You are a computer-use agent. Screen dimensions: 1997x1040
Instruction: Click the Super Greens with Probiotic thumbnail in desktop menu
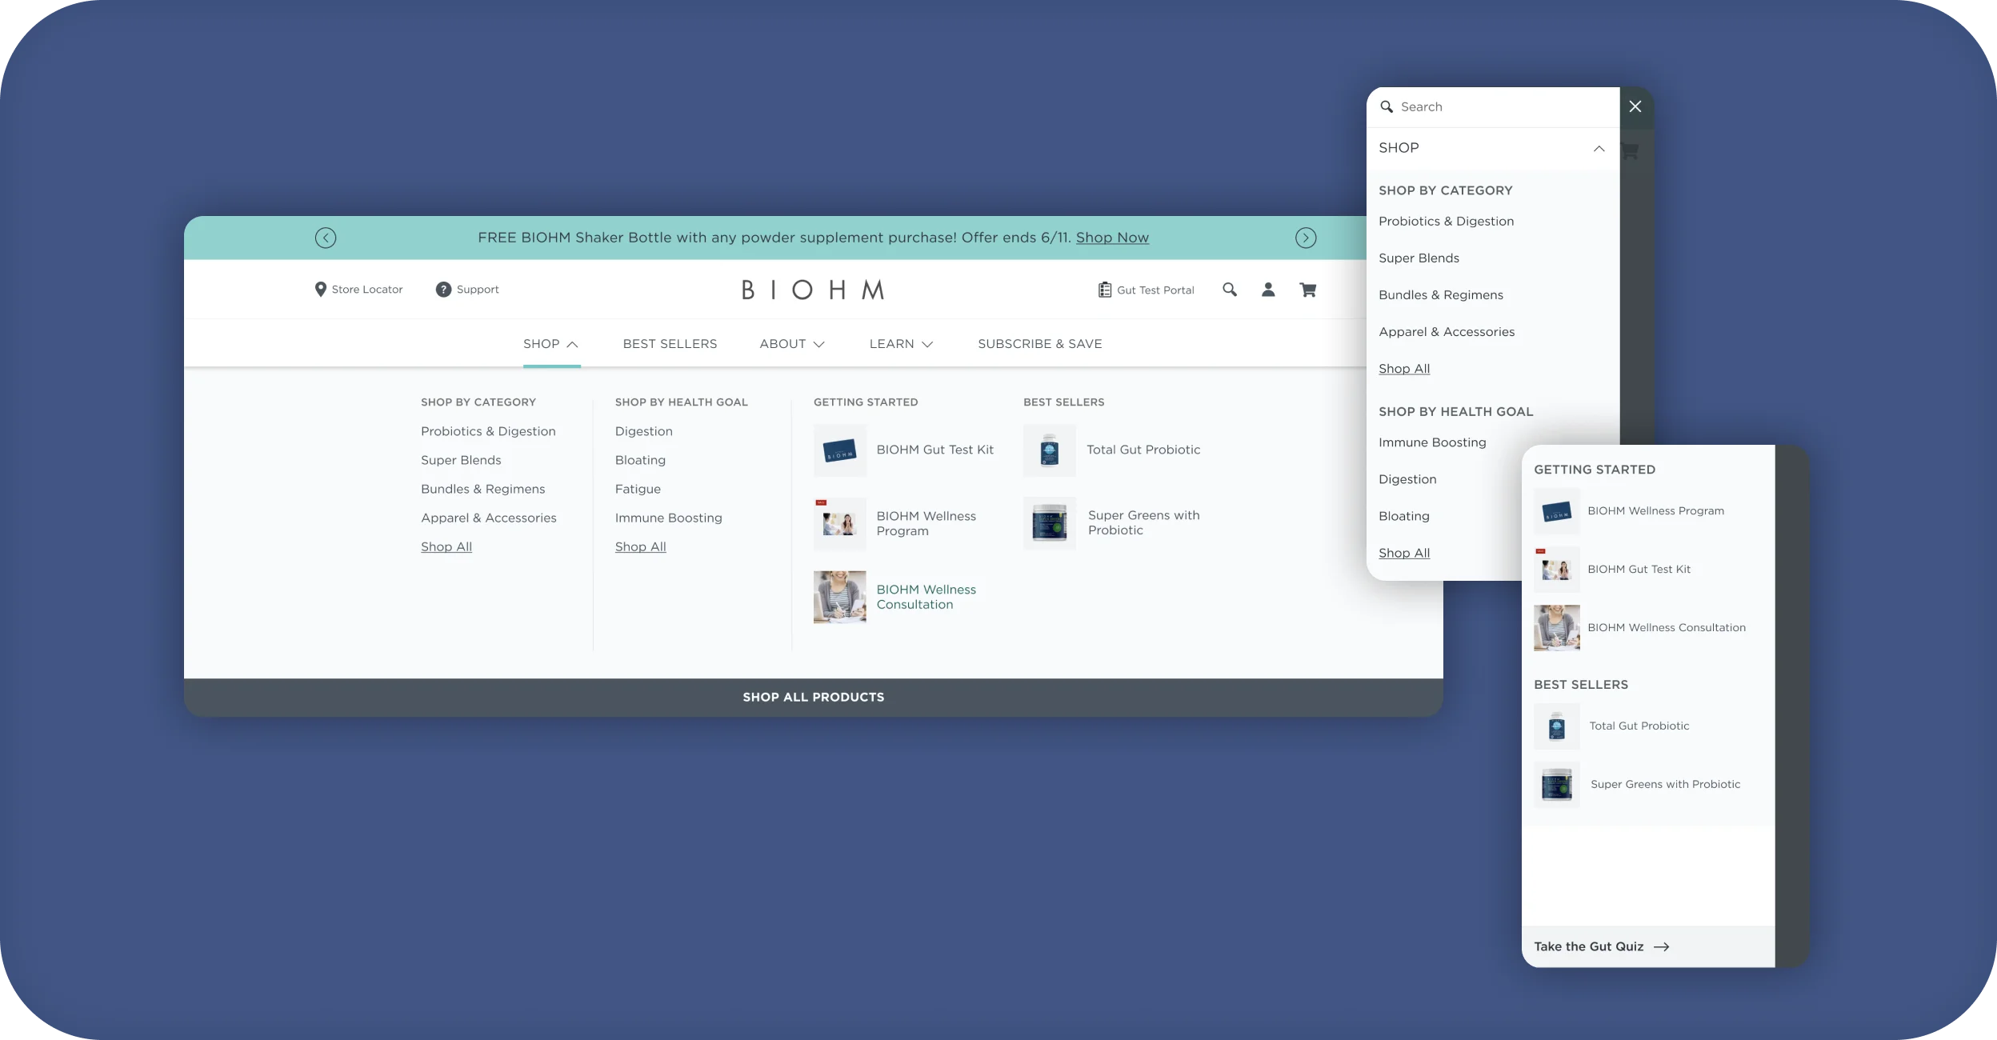1049,523
